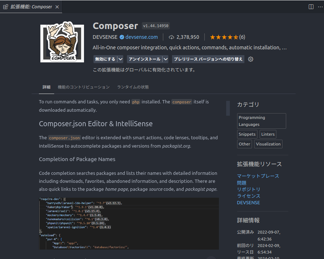Open the 問題 resource link
This screenshot has height=259, width=324.
[x=241, y=183]
